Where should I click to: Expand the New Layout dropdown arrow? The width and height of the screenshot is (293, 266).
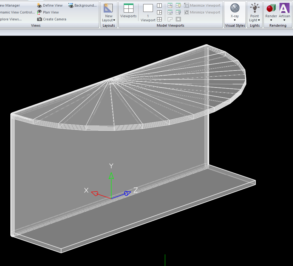pos(114,20)
